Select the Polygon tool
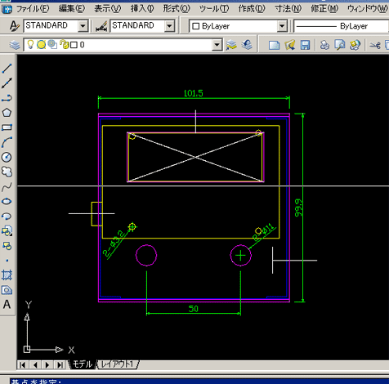Screen dimensions: 389x384 click(x=7, y=113)
